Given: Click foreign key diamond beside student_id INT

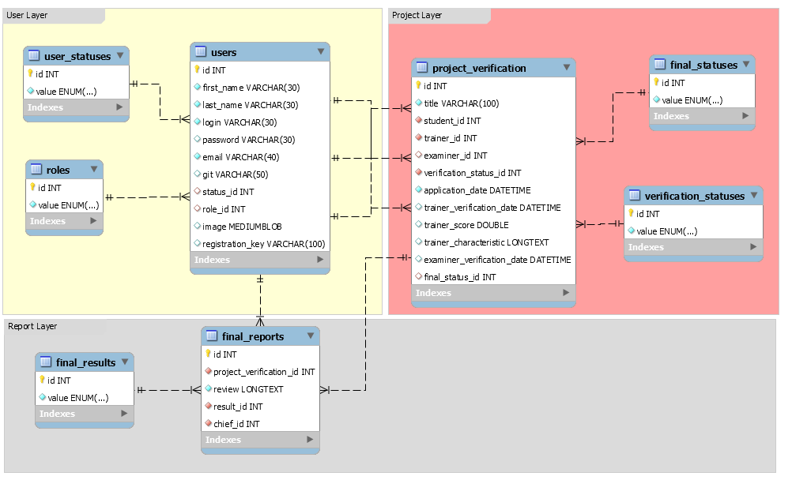Looking at the screenshot, I should pyautogui.click(x=419, y=120).
